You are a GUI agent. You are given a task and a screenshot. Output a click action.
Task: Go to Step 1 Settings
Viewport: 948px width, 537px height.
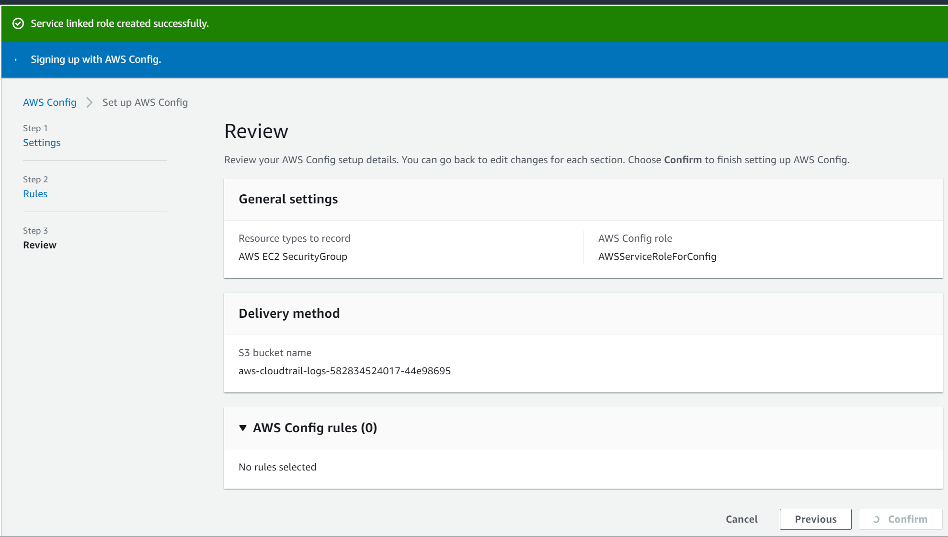42,143
